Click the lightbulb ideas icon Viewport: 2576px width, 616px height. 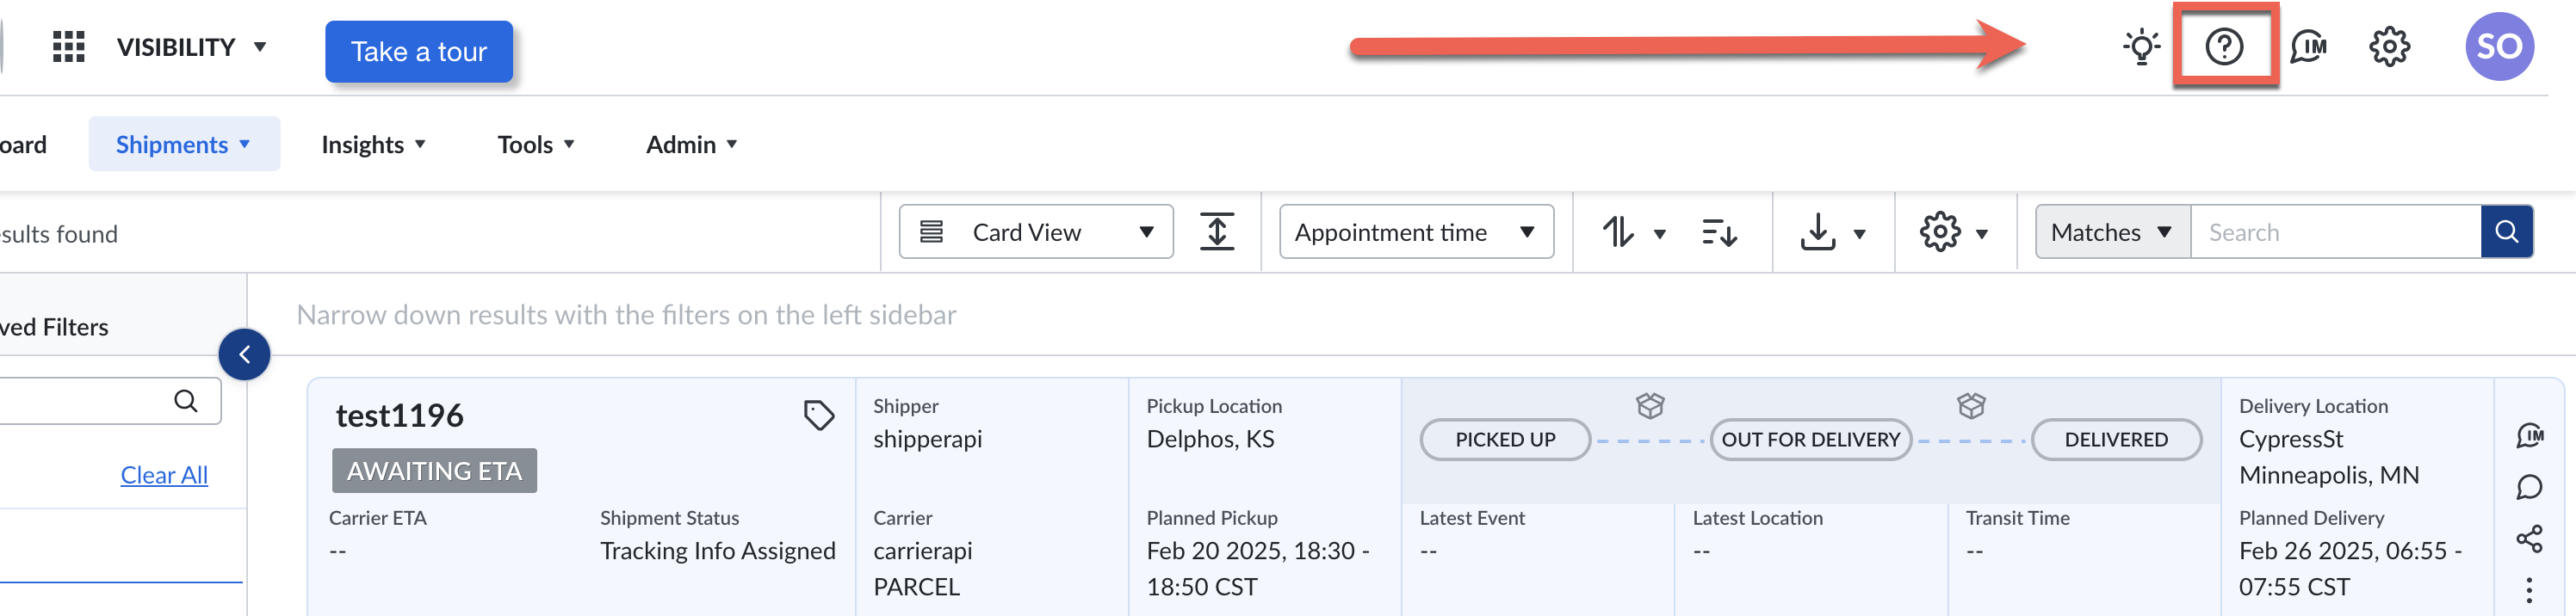click(2140, 46)
